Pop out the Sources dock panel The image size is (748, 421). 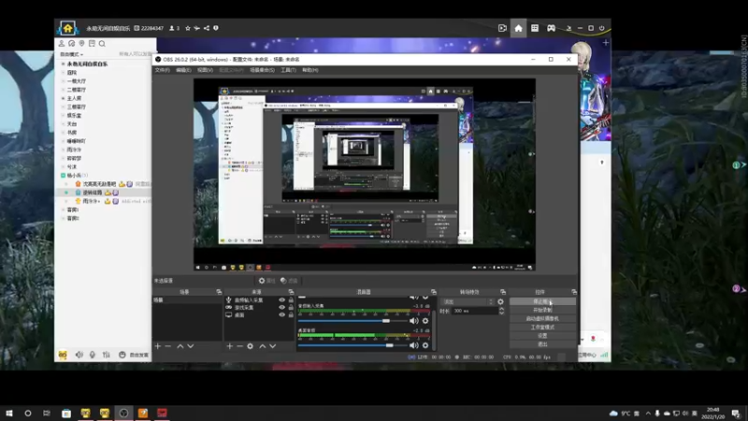291,292
